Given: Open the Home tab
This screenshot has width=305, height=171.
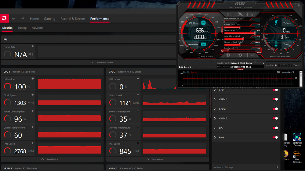Looking at the screenshot, I should click(34, 19).
